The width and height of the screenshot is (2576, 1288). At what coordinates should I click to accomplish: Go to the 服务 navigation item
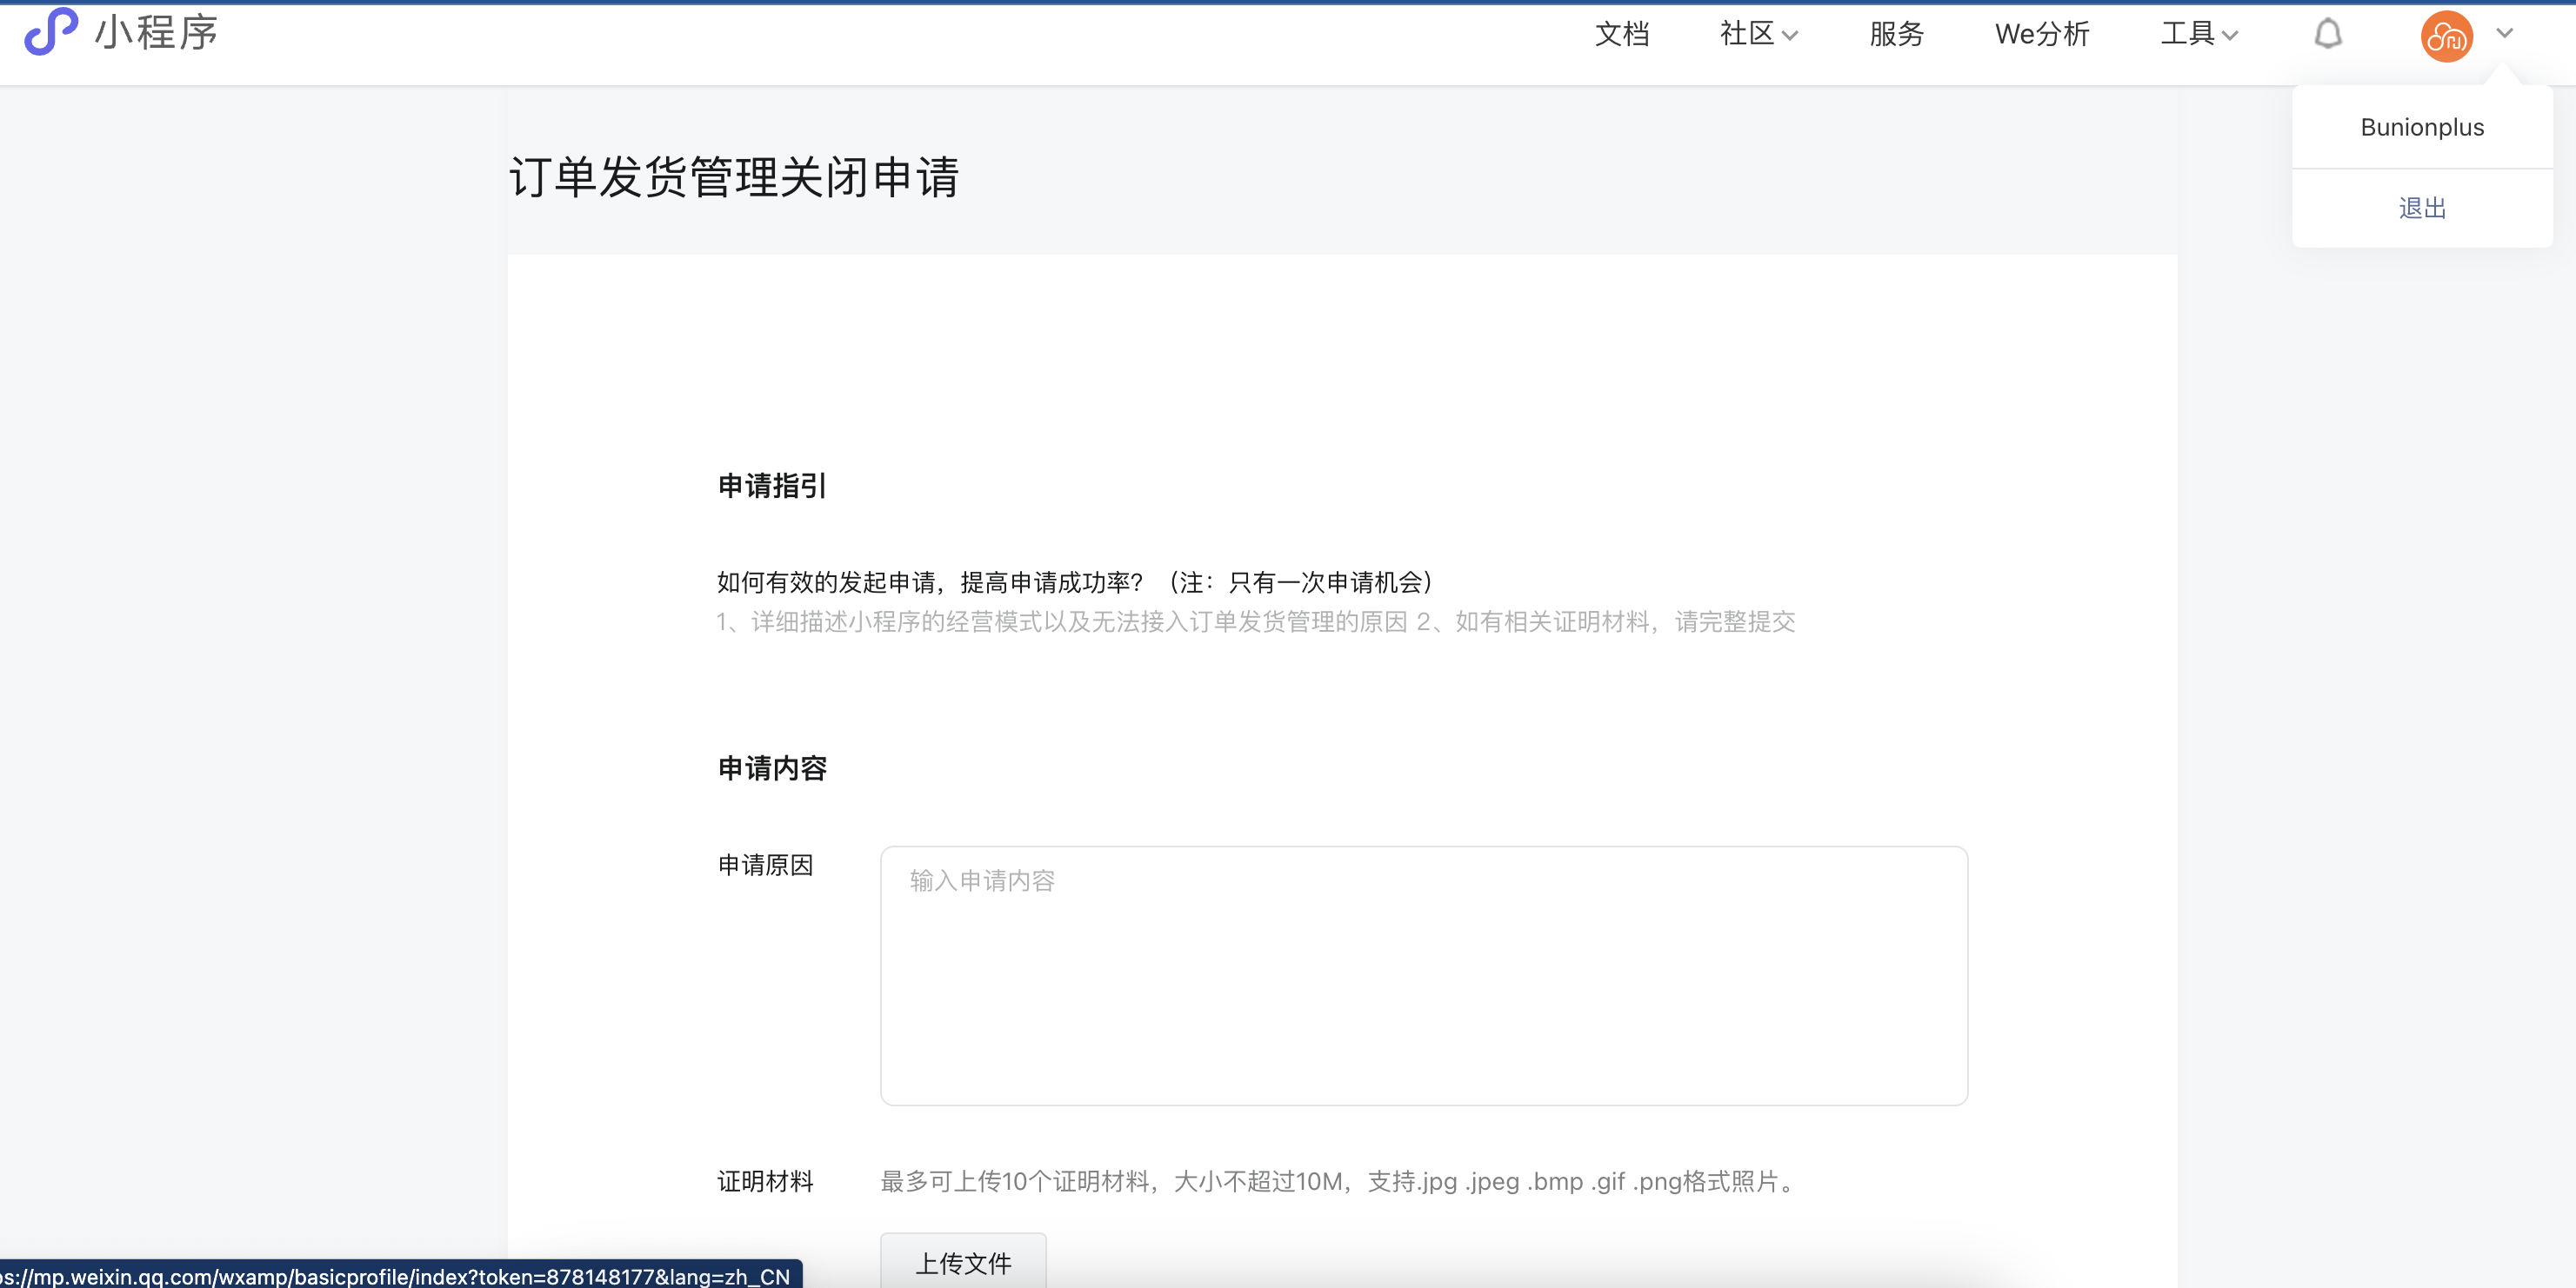coord(1896,34)
